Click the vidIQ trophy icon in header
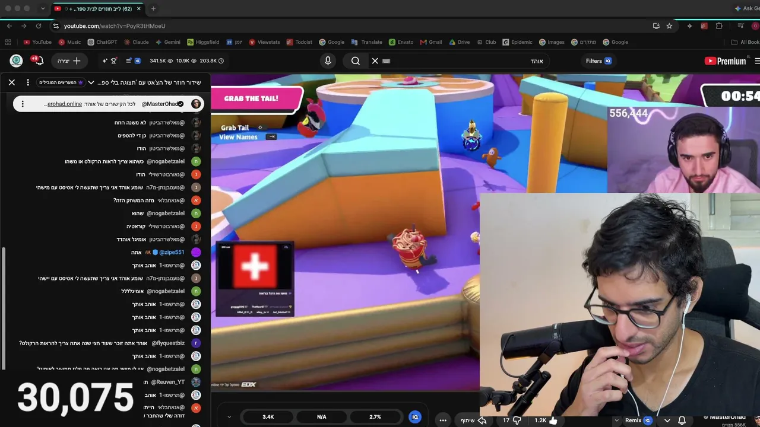The height and width of the screenshot is (427, 760). click(x=114, y=60)
